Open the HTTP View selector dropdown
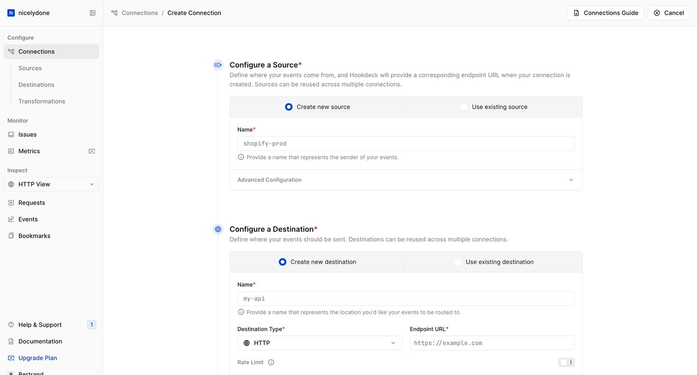Screen dimensions: 697x375 [51, 184]
